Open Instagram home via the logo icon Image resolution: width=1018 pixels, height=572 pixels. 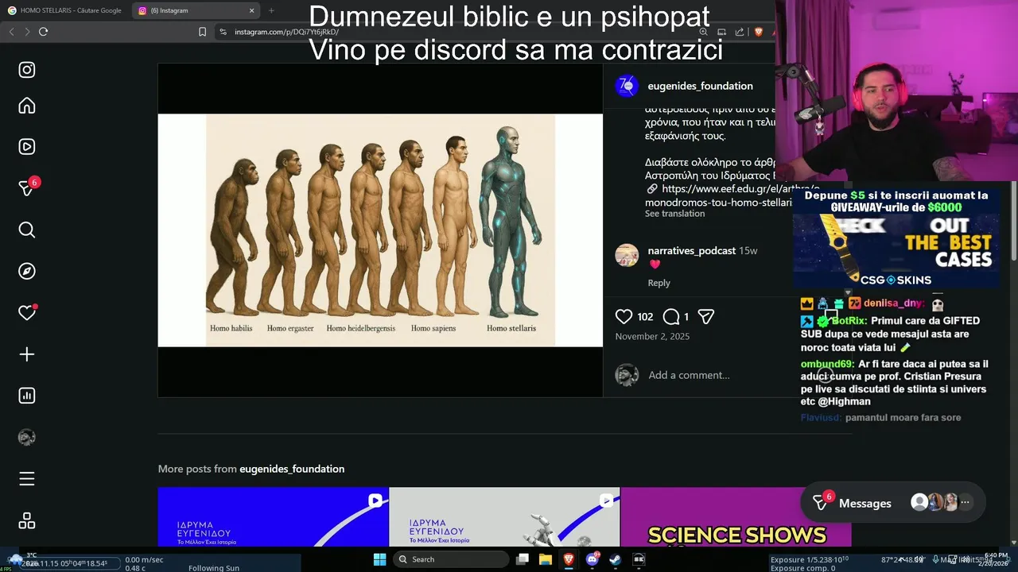pyautogui.click(x=27, y=70)
